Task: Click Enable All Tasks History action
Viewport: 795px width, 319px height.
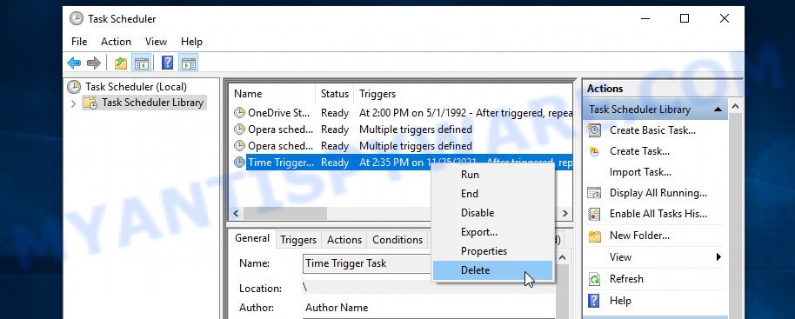Action: click(658, 214)
